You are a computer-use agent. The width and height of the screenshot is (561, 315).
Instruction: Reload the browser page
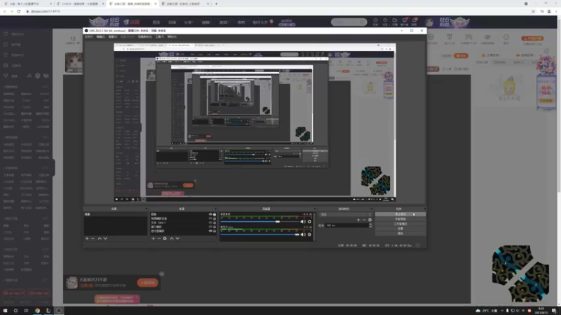click(19, 11)
